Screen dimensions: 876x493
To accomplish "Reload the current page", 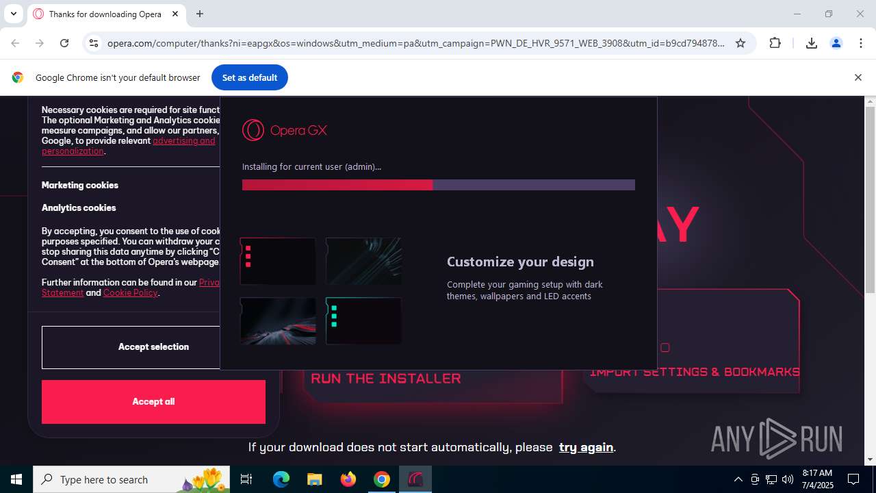I will 64,43.
